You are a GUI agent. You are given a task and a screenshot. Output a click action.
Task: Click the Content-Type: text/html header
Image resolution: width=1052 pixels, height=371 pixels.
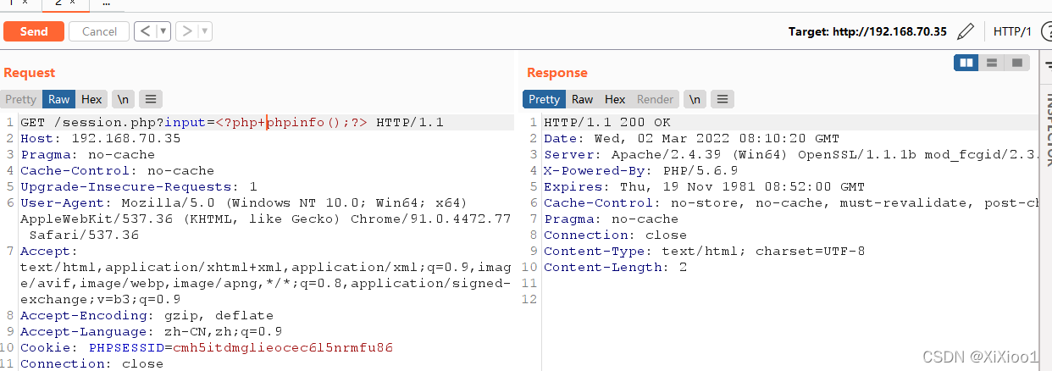(x=705, y=251)
